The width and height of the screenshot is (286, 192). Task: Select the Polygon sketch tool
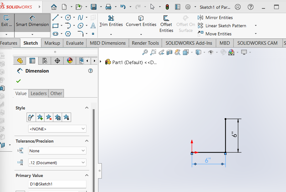pyautogui.click(x=68, y=34)
